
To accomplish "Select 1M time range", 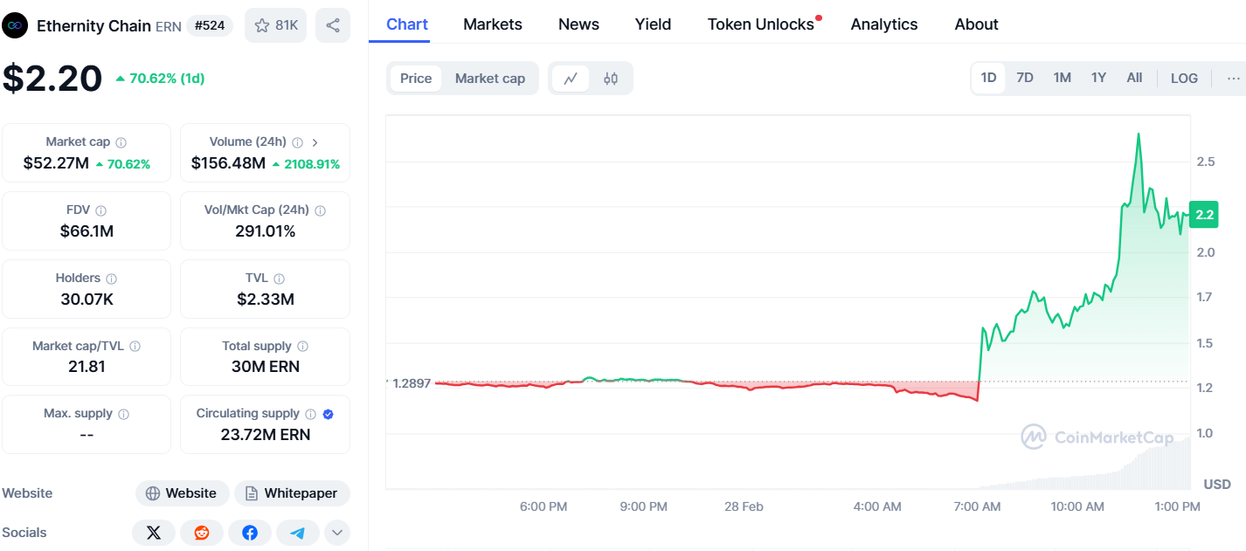I will 1062,78.
